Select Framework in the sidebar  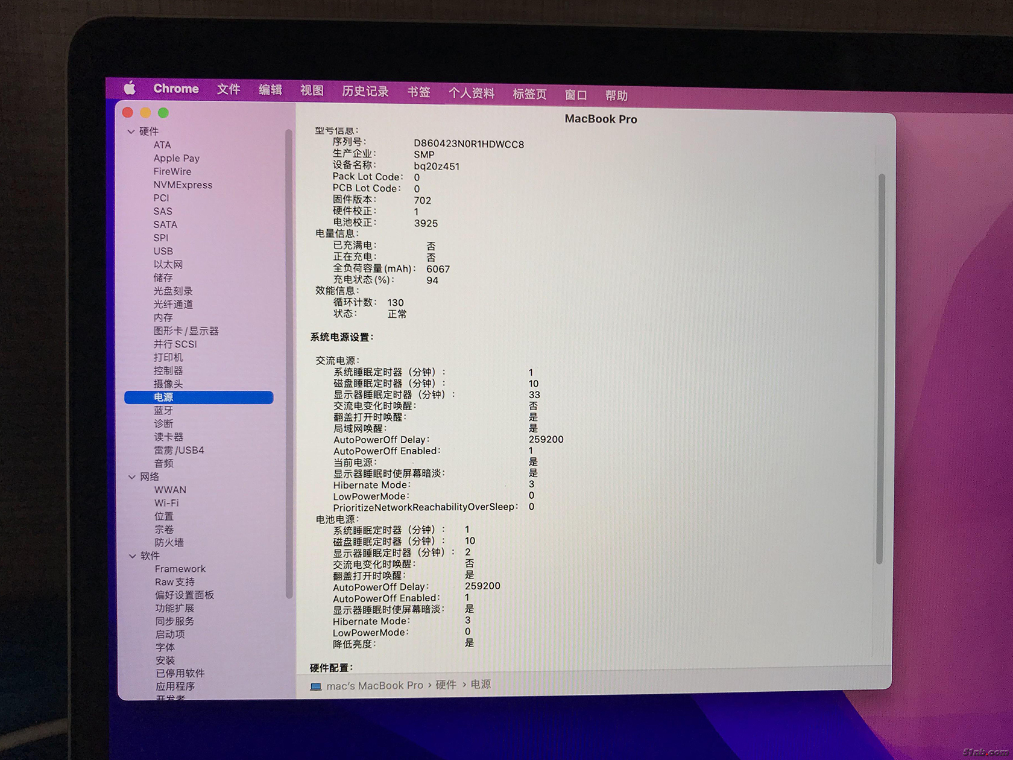(x=180, y=569)
